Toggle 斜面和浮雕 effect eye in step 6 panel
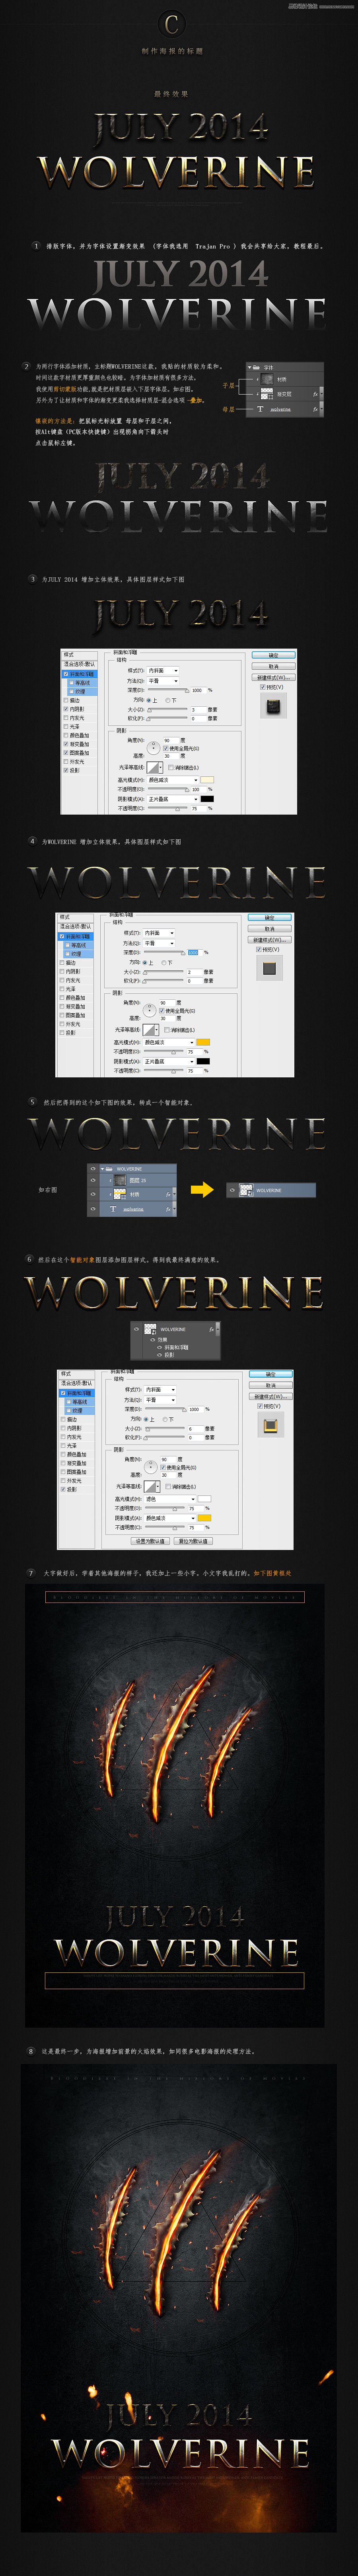Screen dimensions: 358x2576 pos(159,1347)
